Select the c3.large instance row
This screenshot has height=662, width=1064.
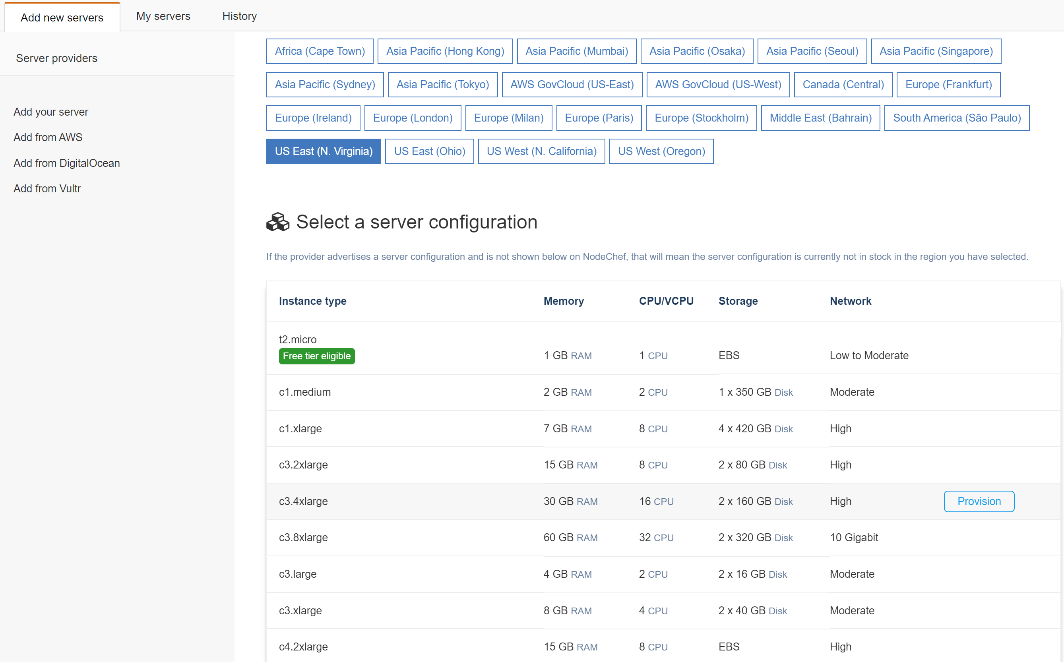click(663, 574)
